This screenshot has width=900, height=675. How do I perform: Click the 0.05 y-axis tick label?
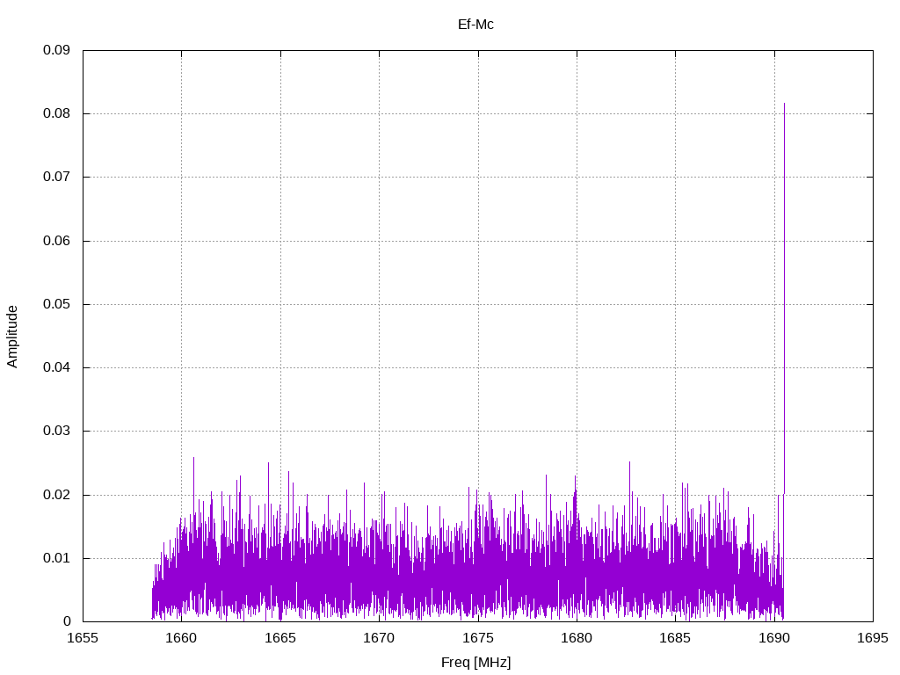pyautogui.click(x=56, y=304)
